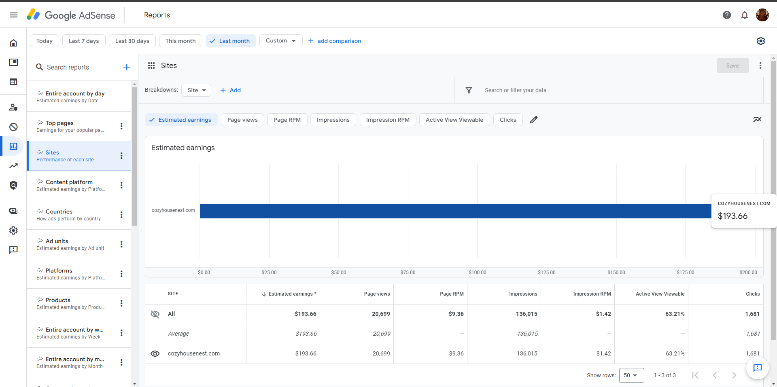Open floating feedback chat button
777x387 pixels.
[x=758, y=368]
